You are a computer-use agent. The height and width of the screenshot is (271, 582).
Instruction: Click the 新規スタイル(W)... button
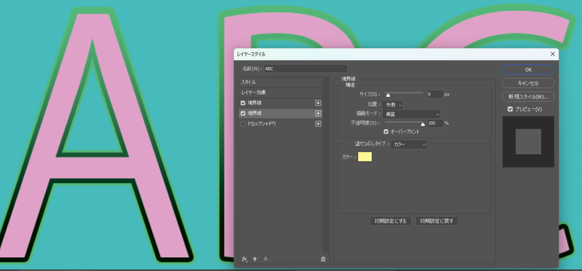528,96
